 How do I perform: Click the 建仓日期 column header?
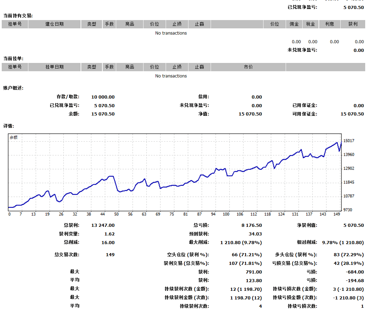(x=54, y=24)
